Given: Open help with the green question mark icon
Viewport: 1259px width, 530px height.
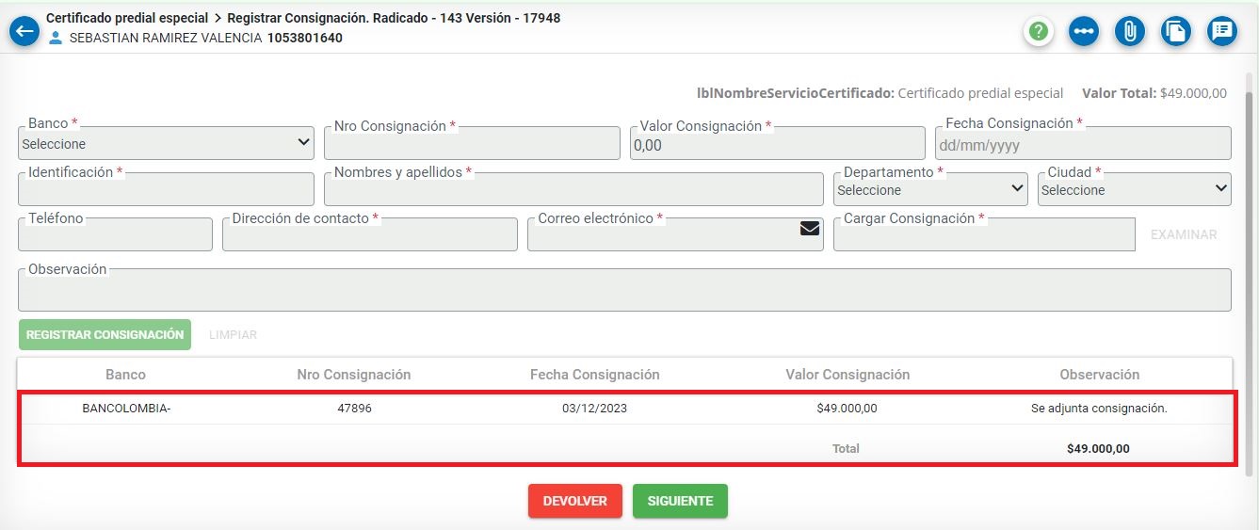Looking at the screenshot, I should coord(1038,31).
